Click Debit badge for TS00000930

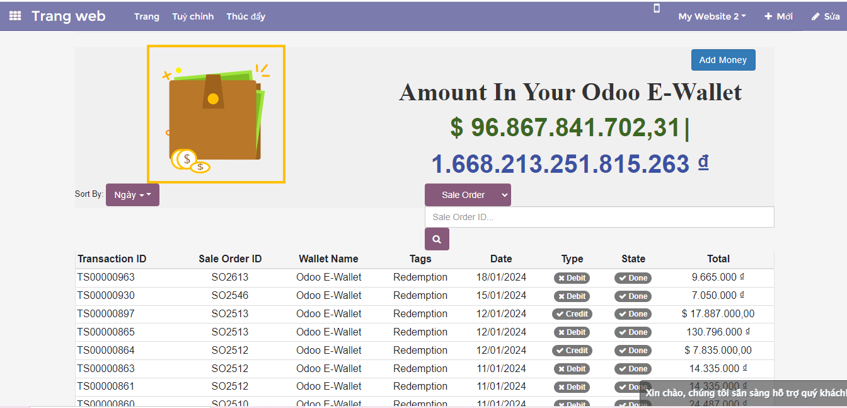tap(572, 296)
